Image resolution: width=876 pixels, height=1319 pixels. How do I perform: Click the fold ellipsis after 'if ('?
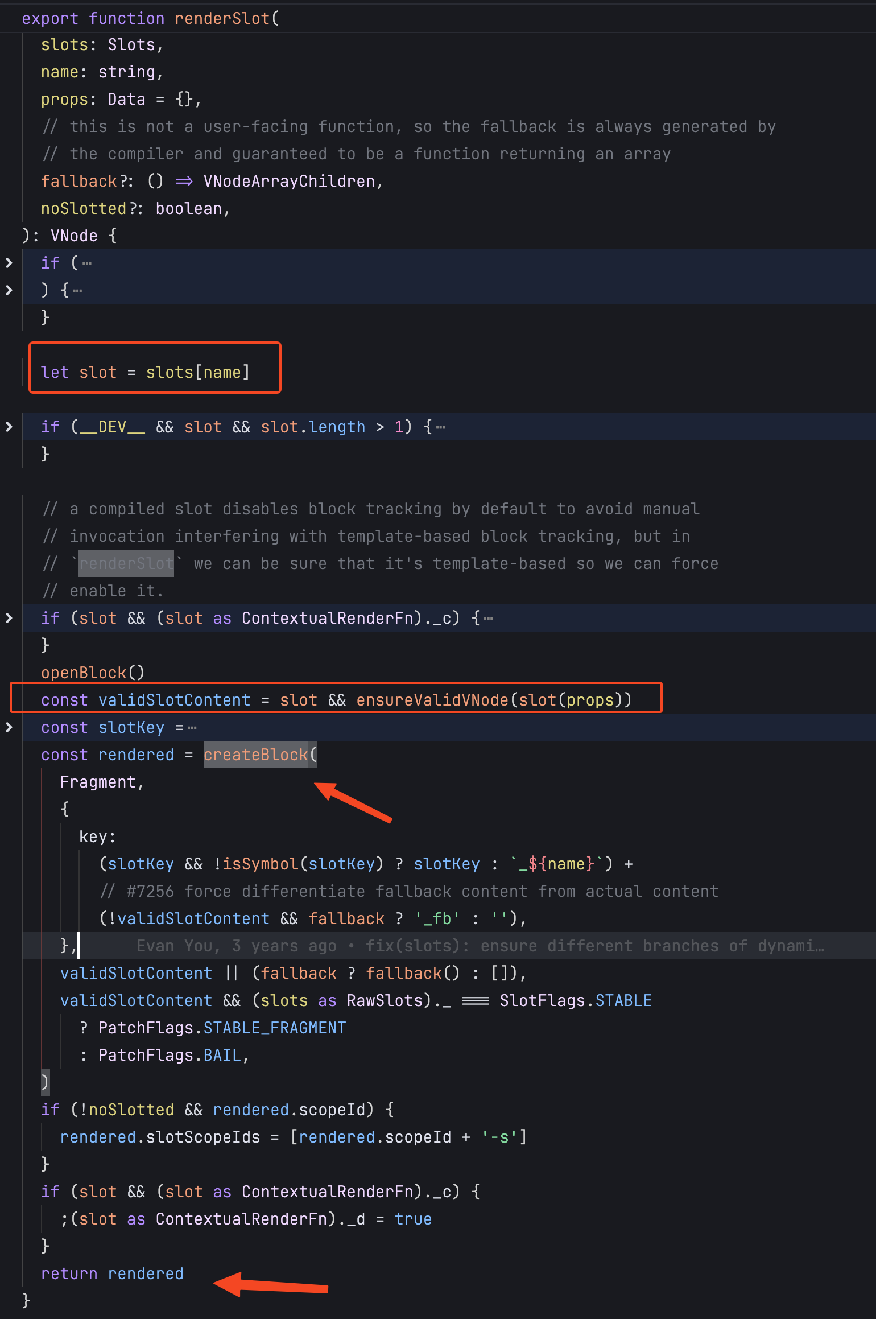pyautogui.click(x=87, y=263)
